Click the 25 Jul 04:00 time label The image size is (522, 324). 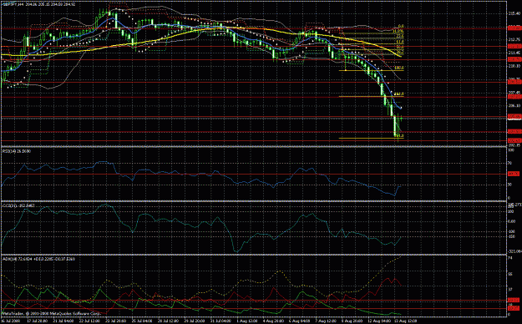(142, 321)
